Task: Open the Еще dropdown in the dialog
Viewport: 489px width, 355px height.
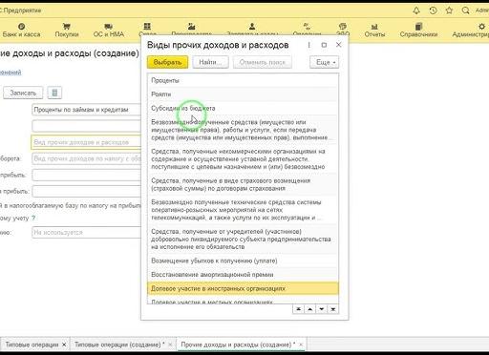Action: coord(325,62)
